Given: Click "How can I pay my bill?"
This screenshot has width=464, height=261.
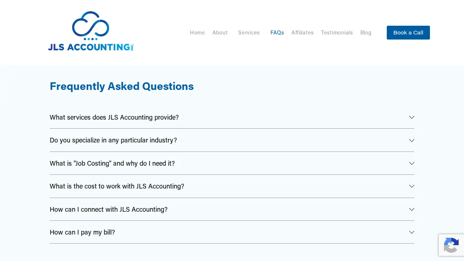Looking at the screenshot, I should [82, 232].
